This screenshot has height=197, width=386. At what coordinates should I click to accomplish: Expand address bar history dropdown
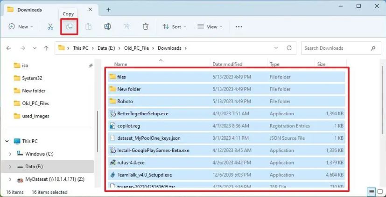(276, 48)
